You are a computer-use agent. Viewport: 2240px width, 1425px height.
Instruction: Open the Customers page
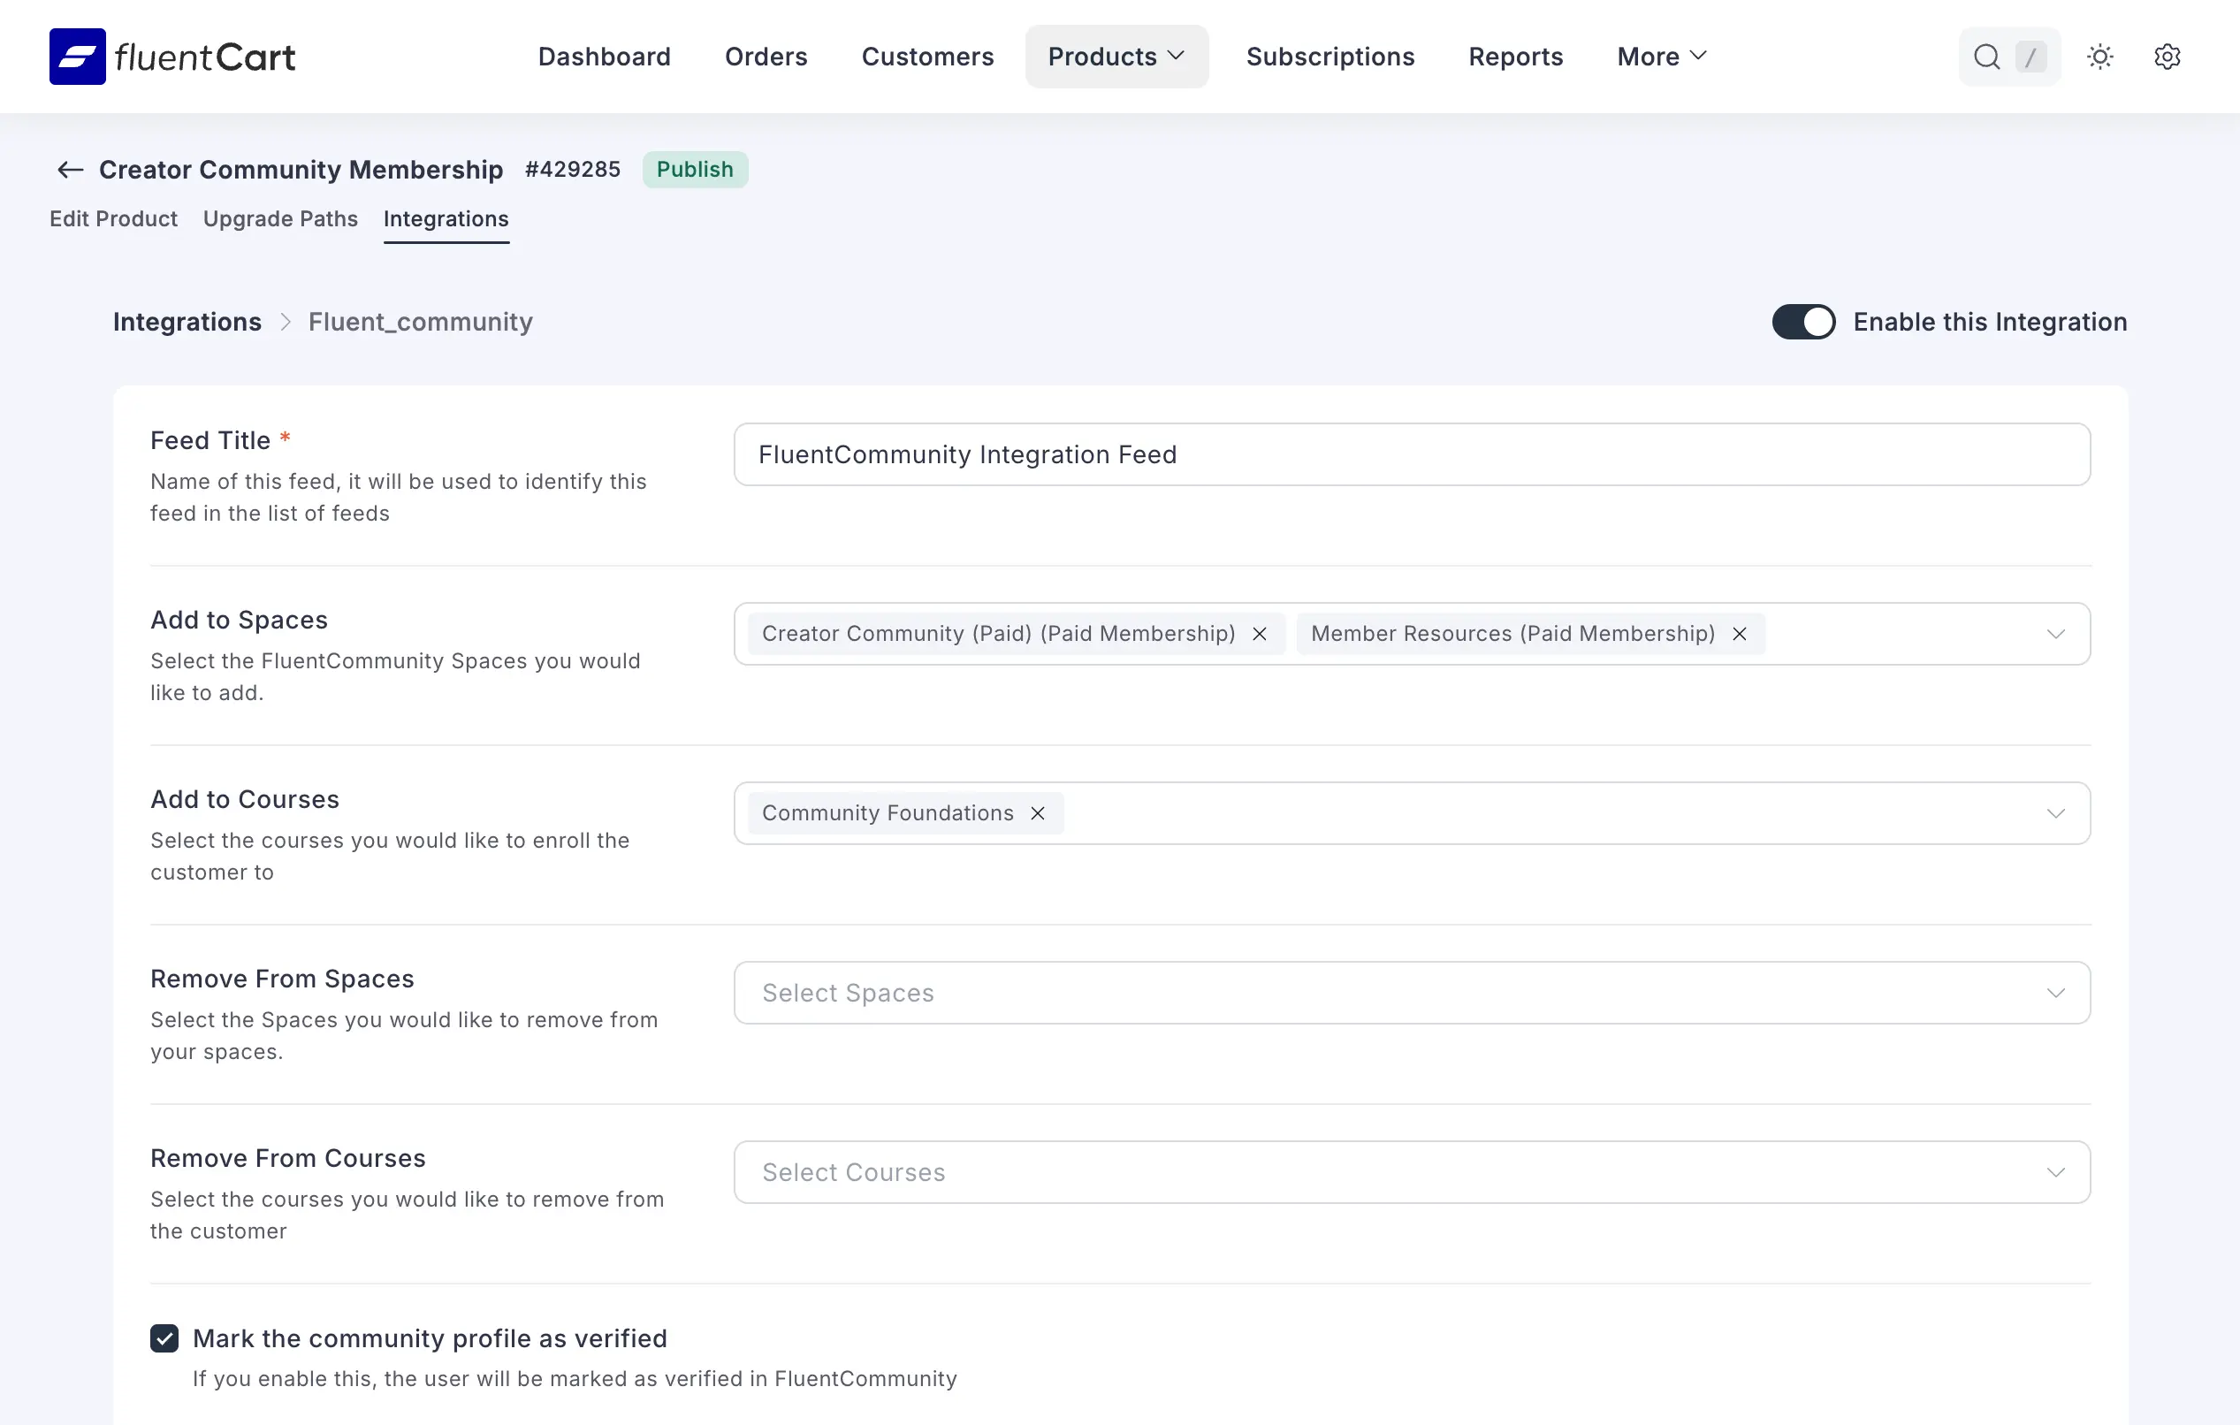tap(927, 57)
